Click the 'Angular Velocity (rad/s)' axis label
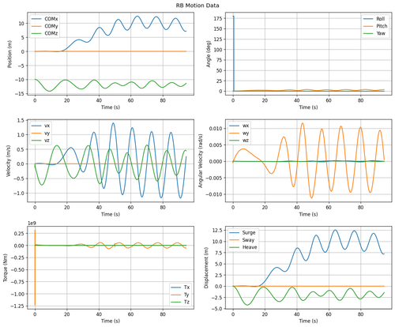This screenshot has height=327, width=395. (x=201, y=160)
